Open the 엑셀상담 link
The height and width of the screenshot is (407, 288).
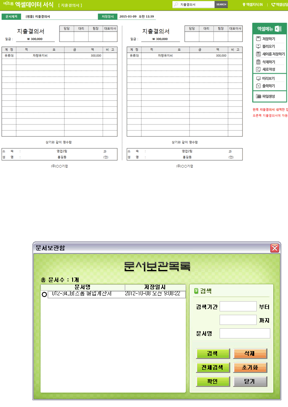[282, 5]
